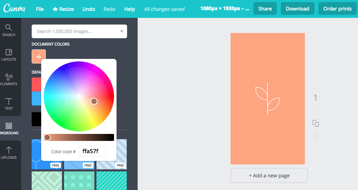Click the Resize option with crown
The height and width of the screenshot is (190, 358).
tap(63, 9)
